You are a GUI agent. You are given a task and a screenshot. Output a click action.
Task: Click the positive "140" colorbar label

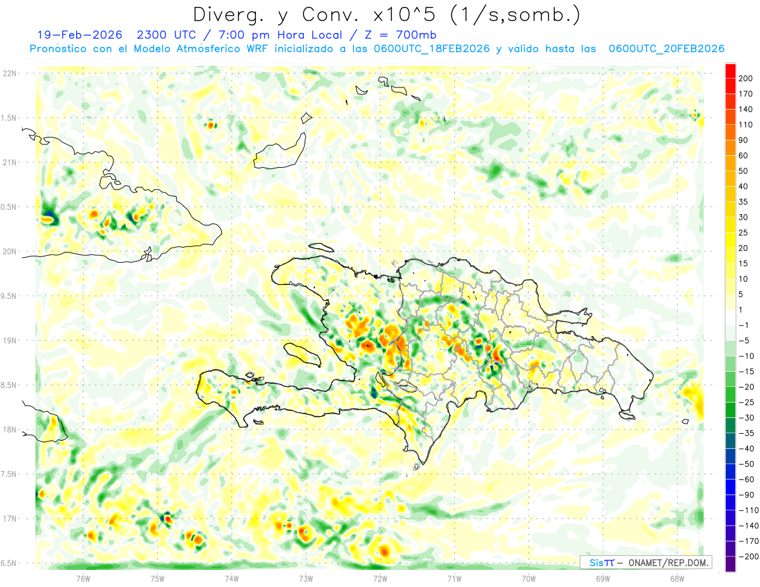[746, 109]
